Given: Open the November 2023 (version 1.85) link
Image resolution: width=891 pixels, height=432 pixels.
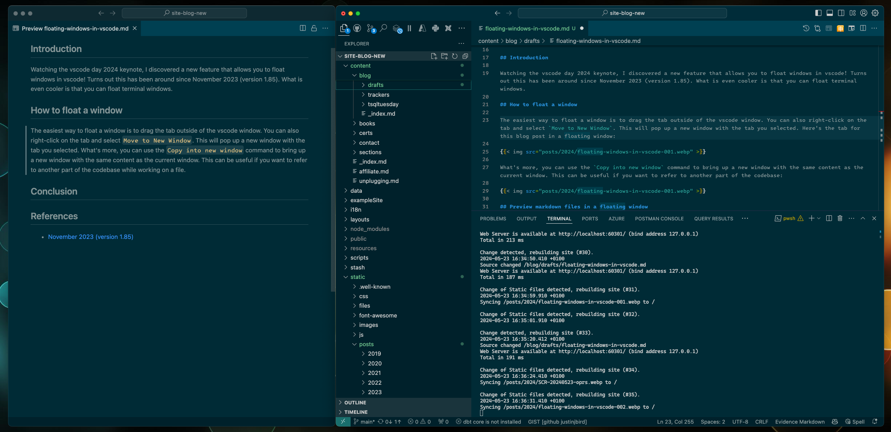Looking at the screenshot, I should tap(91, 237).
